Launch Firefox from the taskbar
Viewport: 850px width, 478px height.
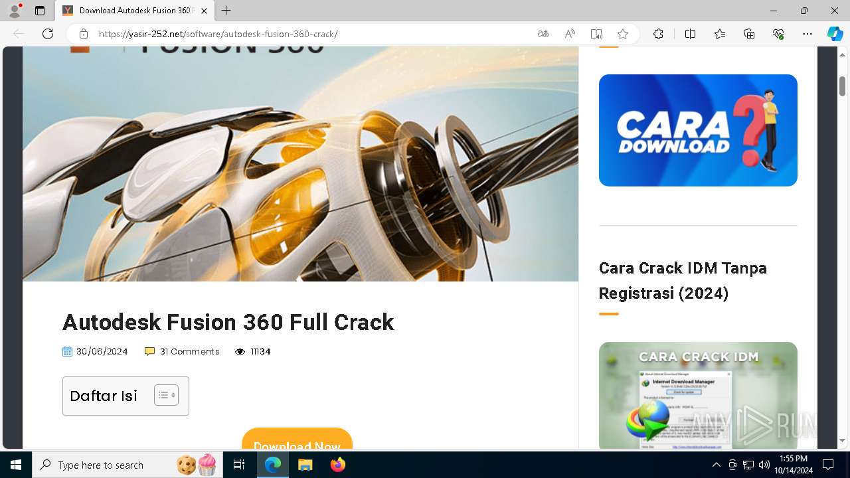click(x=338, y=465)
